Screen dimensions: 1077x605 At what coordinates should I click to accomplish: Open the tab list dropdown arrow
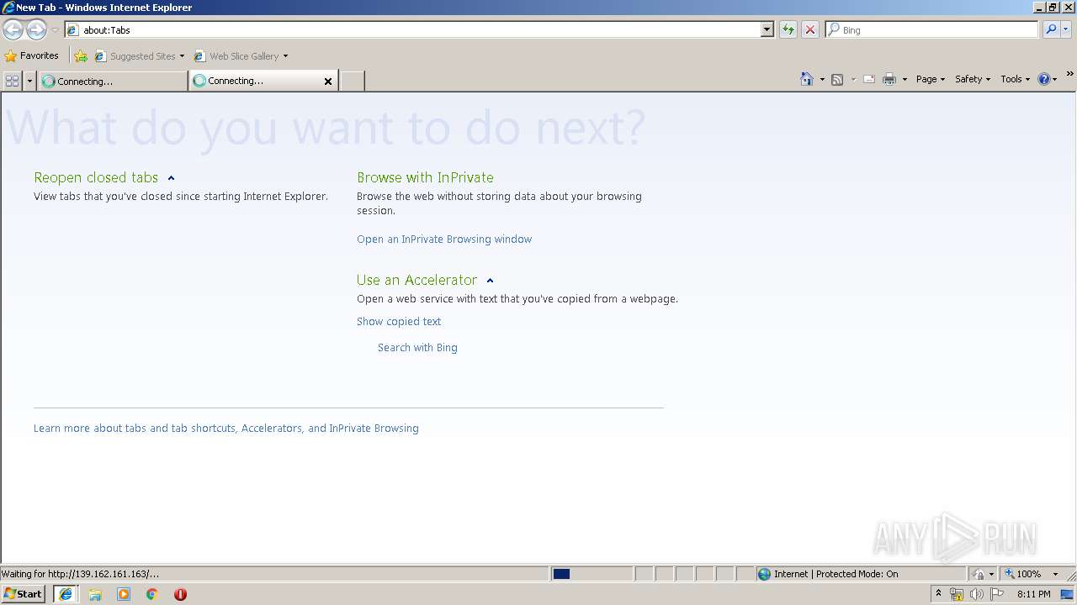[29, 81]
